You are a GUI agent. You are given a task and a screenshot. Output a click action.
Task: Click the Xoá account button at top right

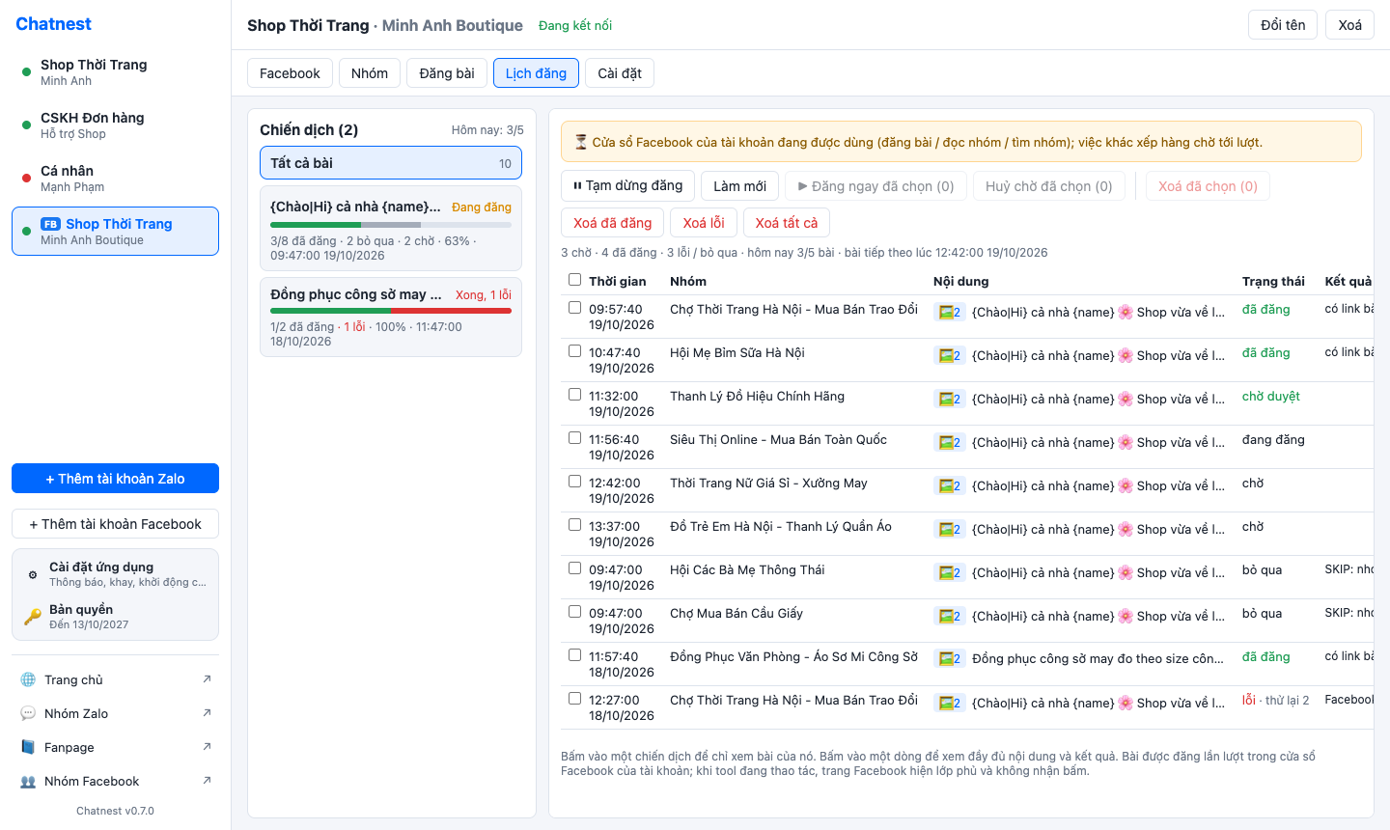pyautogui.click(x=1350, y=25)
